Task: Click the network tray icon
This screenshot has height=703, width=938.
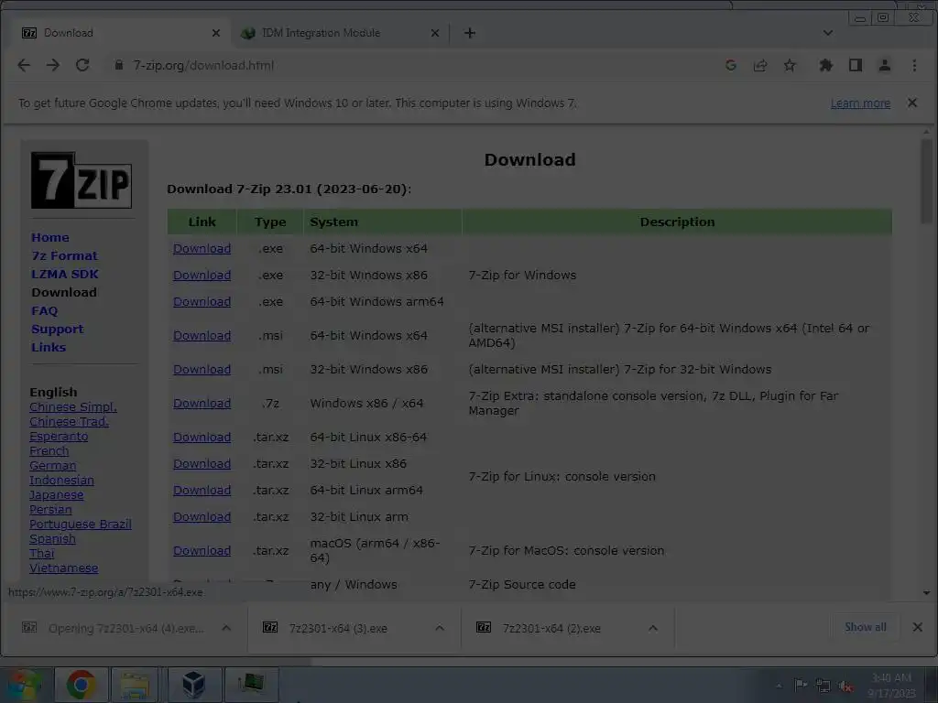Action: click(x=823, y=686)
